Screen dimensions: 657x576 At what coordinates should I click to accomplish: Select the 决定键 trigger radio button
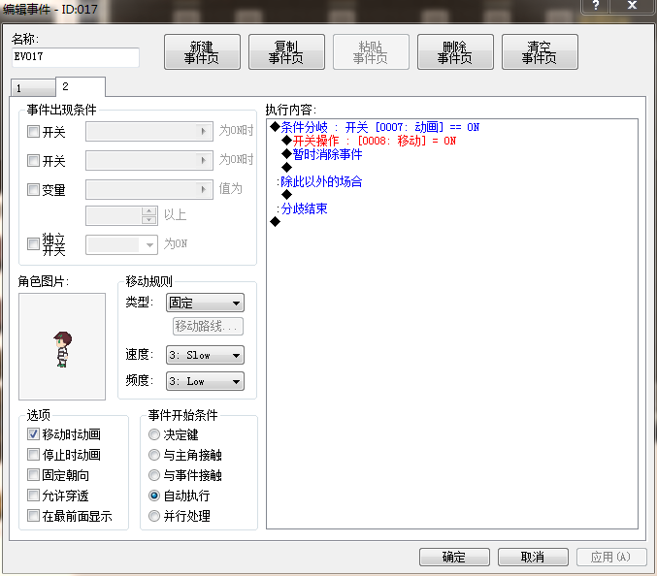154,434
